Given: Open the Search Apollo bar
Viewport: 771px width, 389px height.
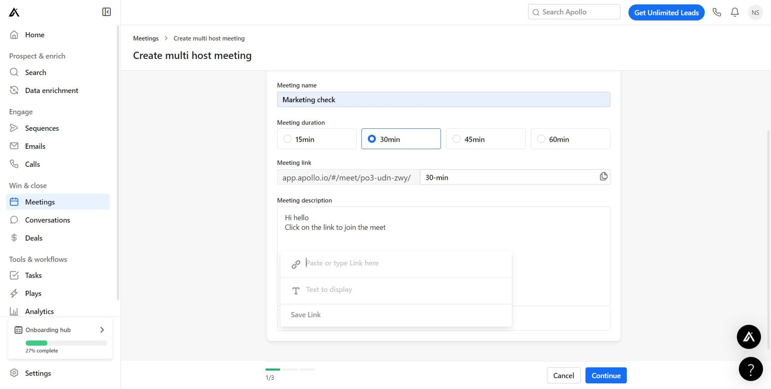Looking at the screenshot, I should [x=573, y=12].
